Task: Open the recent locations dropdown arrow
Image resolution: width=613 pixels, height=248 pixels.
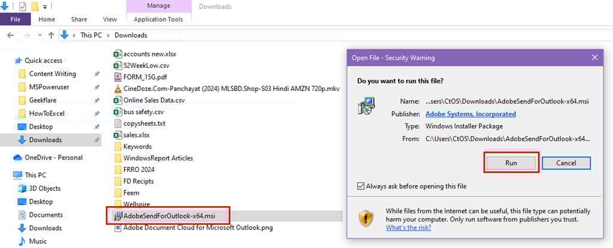Action: [40, 35]
